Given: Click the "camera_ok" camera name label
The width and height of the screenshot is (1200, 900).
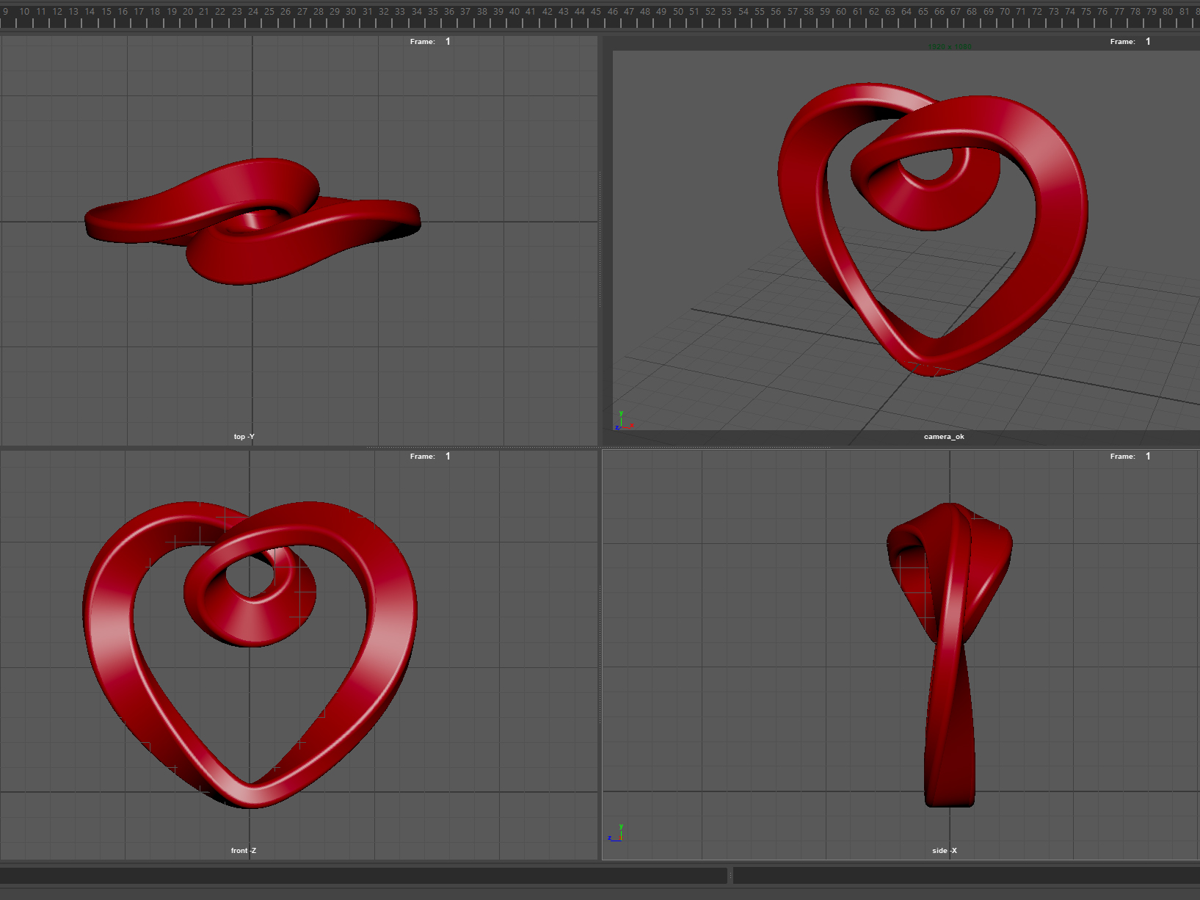Looking at the screenshot, I should pyautogui.click(x=944, y=437).
